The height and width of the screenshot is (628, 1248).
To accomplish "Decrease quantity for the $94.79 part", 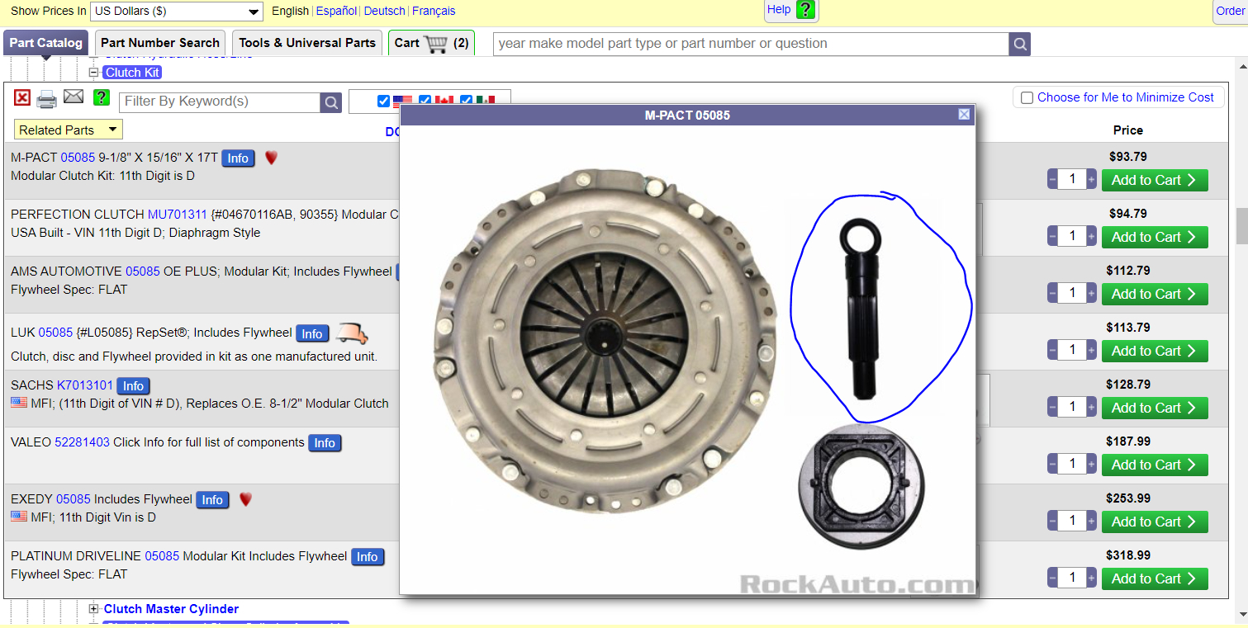I will [x=1052, y=237].
